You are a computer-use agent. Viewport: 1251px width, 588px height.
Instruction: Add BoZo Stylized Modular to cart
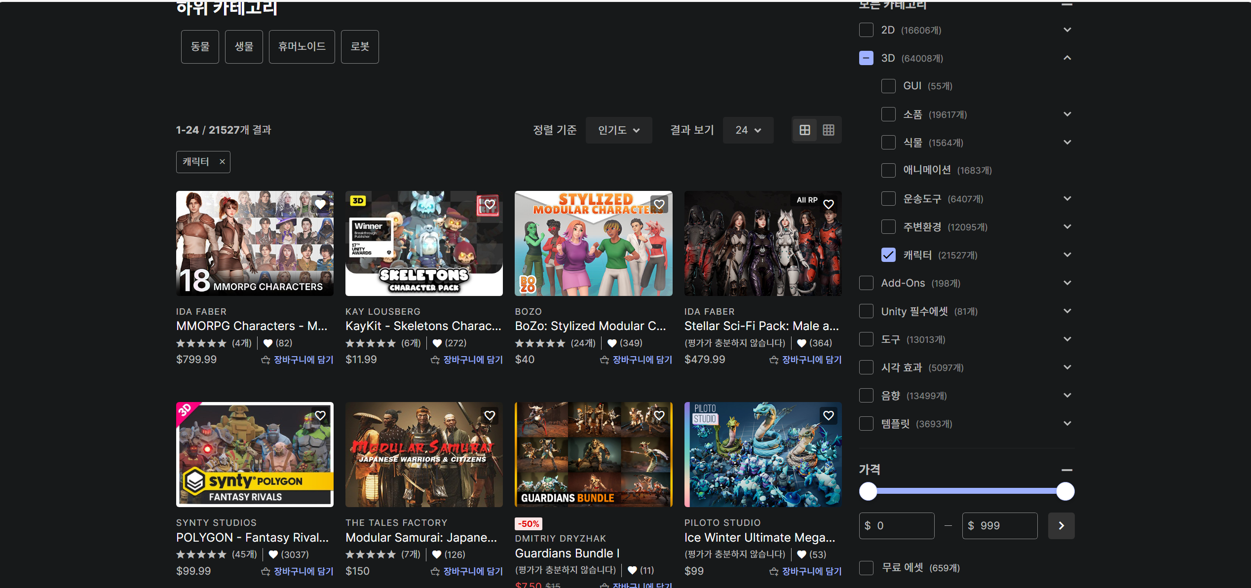(636, 360)
